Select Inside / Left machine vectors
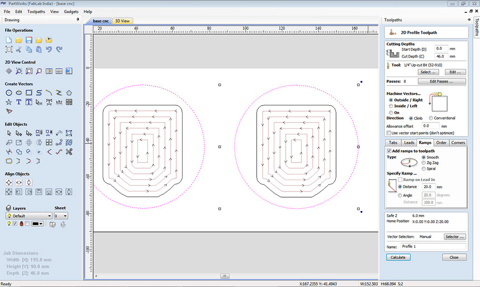480x287 pixels. [x=391, y=106]
